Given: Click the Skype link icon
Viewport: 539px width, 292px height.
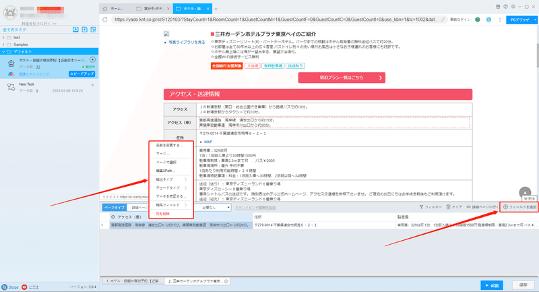Looking at the screenshot, I should click(5, 287).
